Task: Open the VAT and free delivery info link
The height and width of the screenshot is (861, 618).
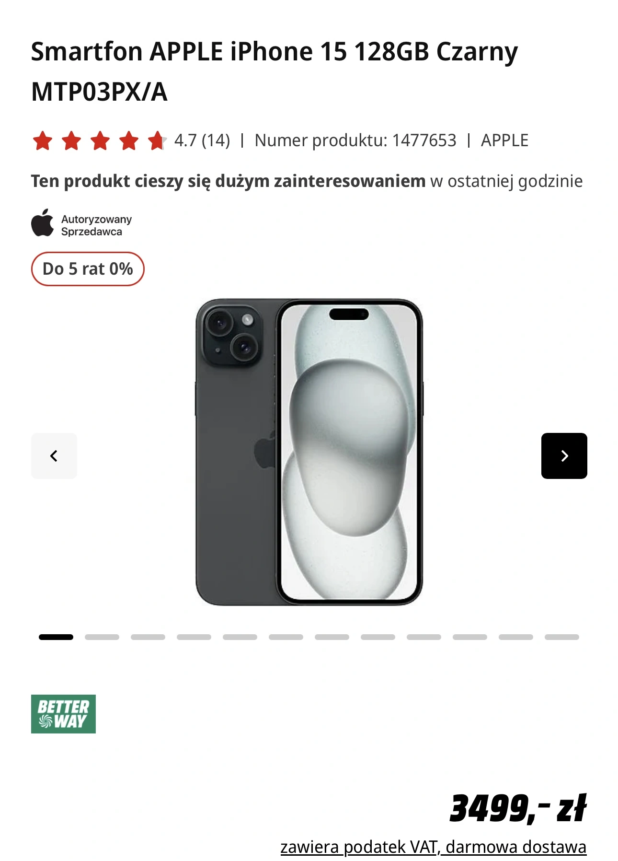Action: coord(433,847)
